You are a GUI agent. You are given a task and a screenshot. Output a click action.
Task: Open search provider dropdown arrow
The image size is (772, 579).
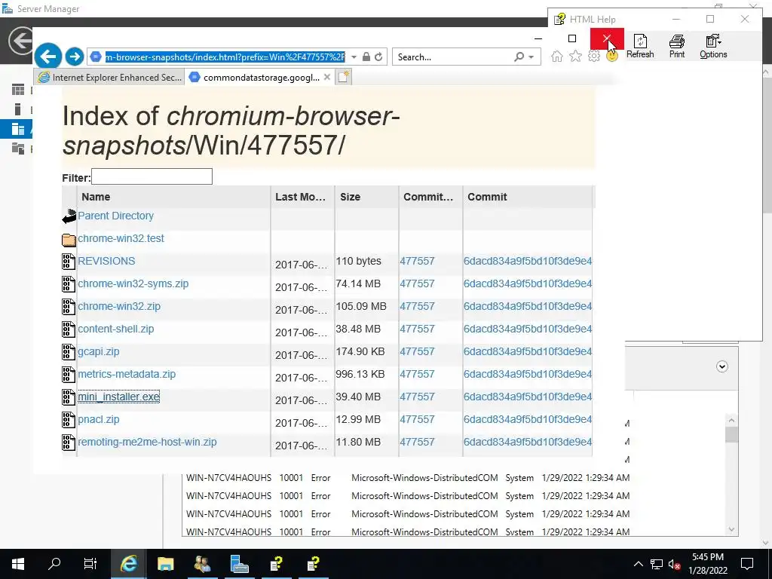tap(531, 57)
